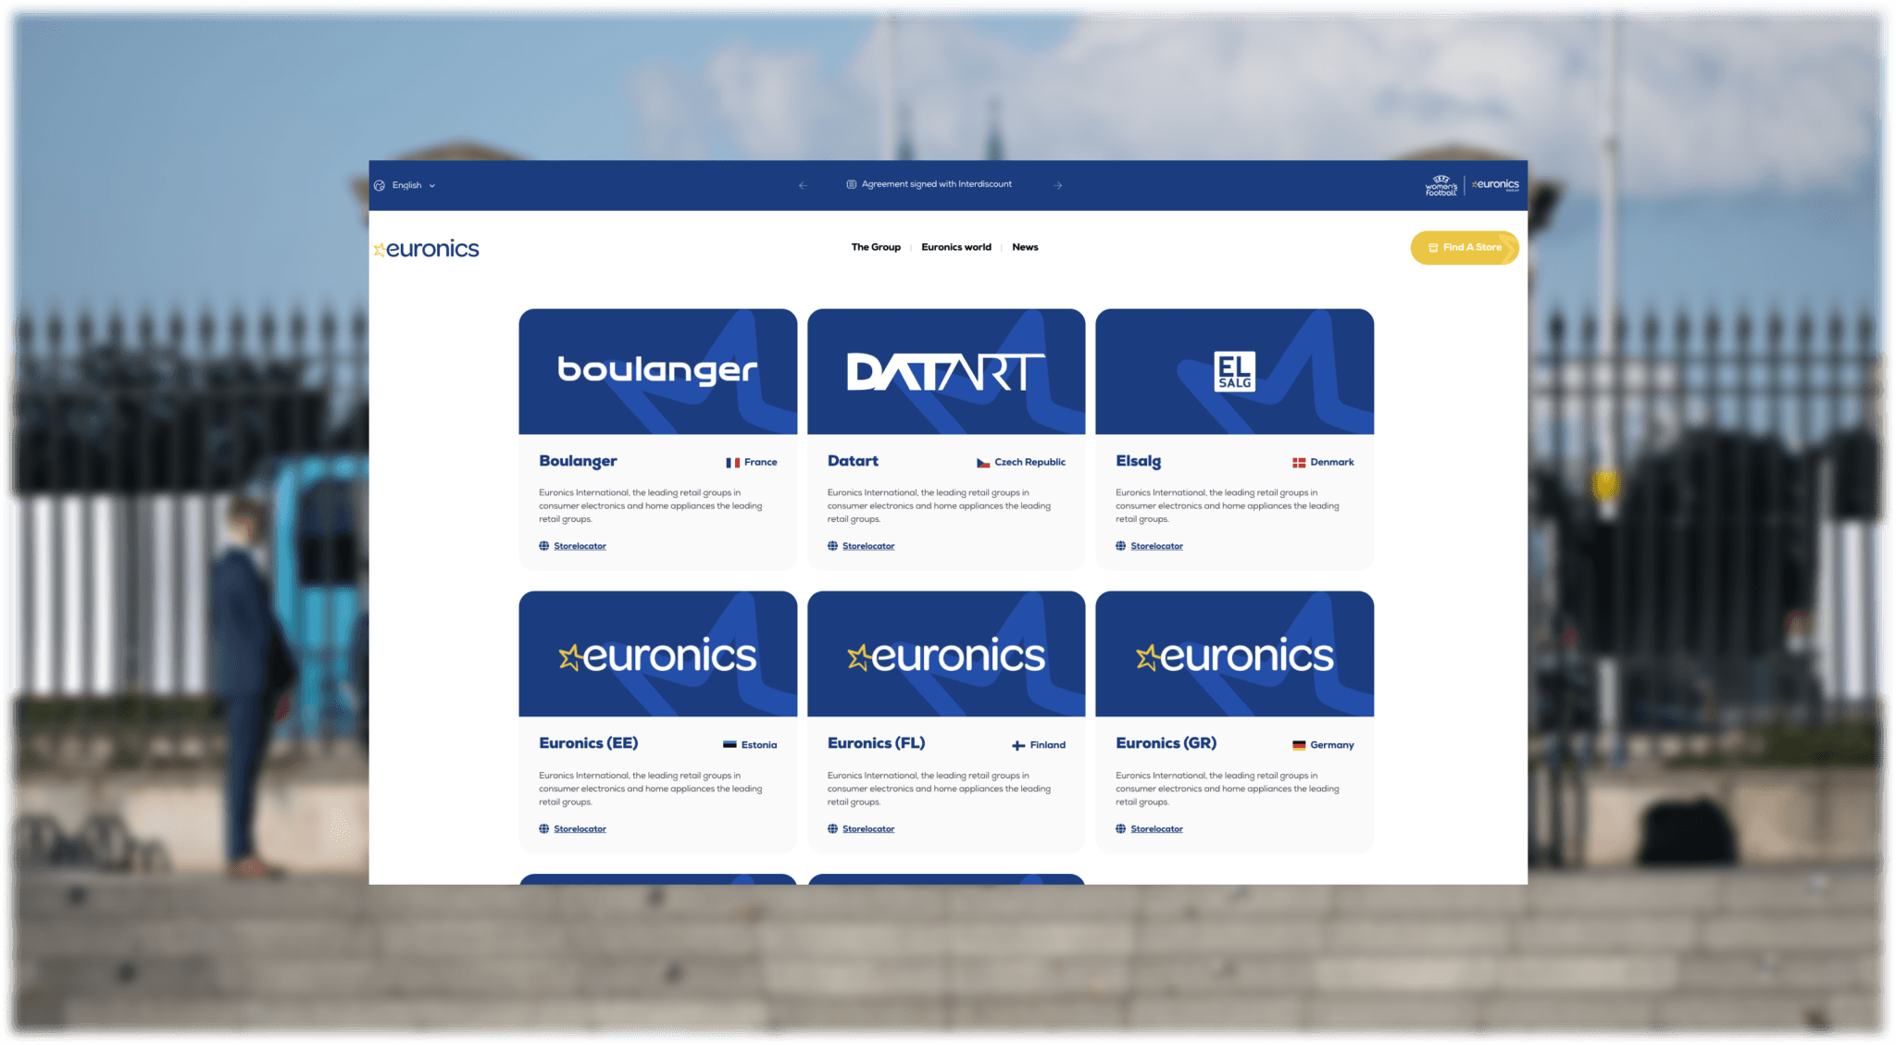Open the Euronics (GR) logo banner
This screenshot has width=1896, height=1045.
tap(1235, 653)
